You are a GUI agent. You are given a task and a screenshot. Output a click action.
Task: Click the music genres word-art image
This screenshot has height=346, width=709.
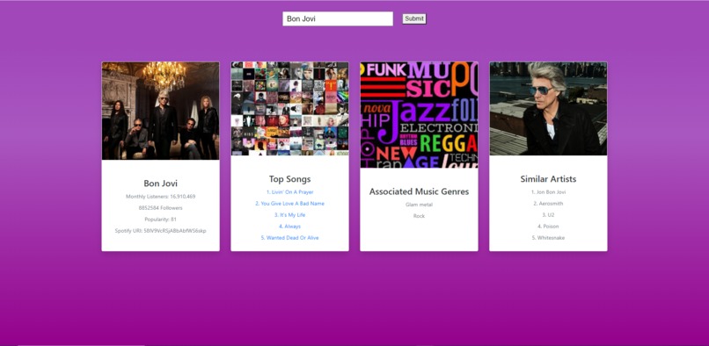(x=420, y=115)
